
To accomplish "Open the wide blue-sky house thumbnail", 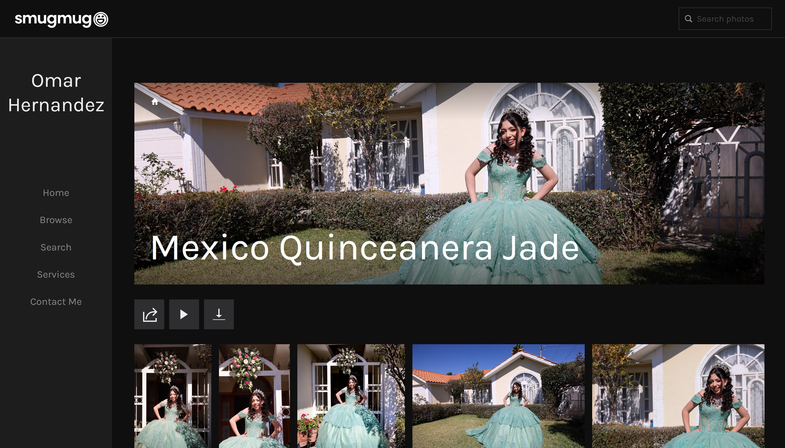I will 498,396.
